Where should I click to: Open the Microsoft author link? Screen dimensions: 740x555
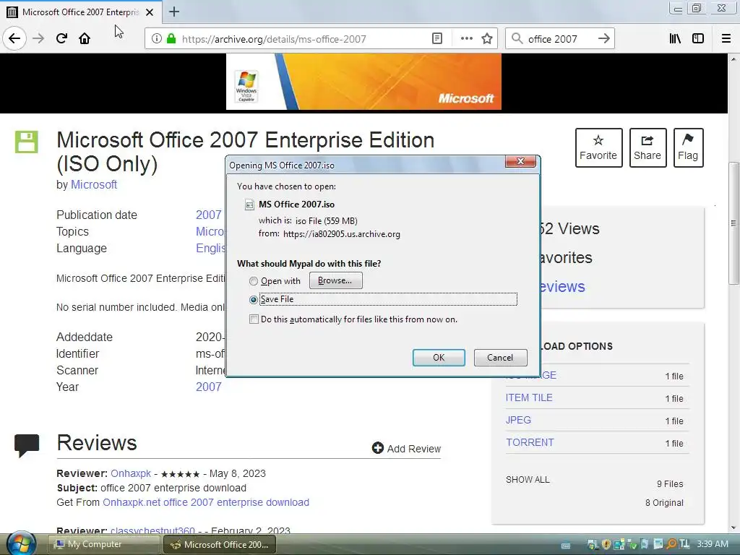(94, 184)
